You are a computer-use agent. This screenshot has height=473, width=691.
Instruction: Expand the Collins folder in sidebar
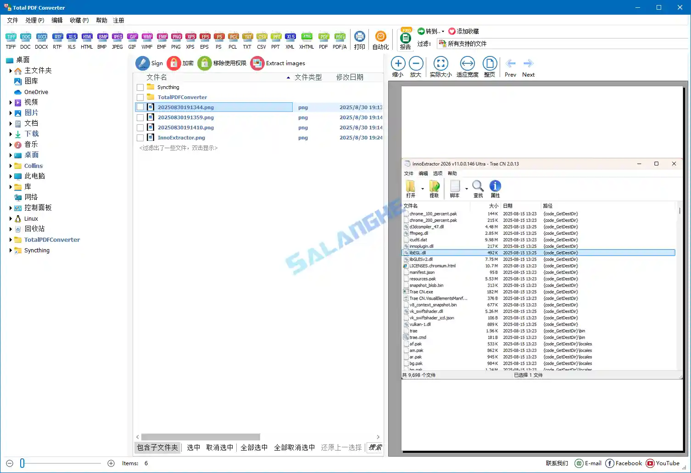tap(11, 166)
